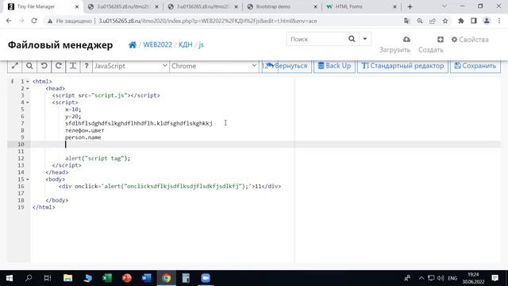Open Excel from taskbar
This screenshot has height=286, width=508.
(107, 278)
